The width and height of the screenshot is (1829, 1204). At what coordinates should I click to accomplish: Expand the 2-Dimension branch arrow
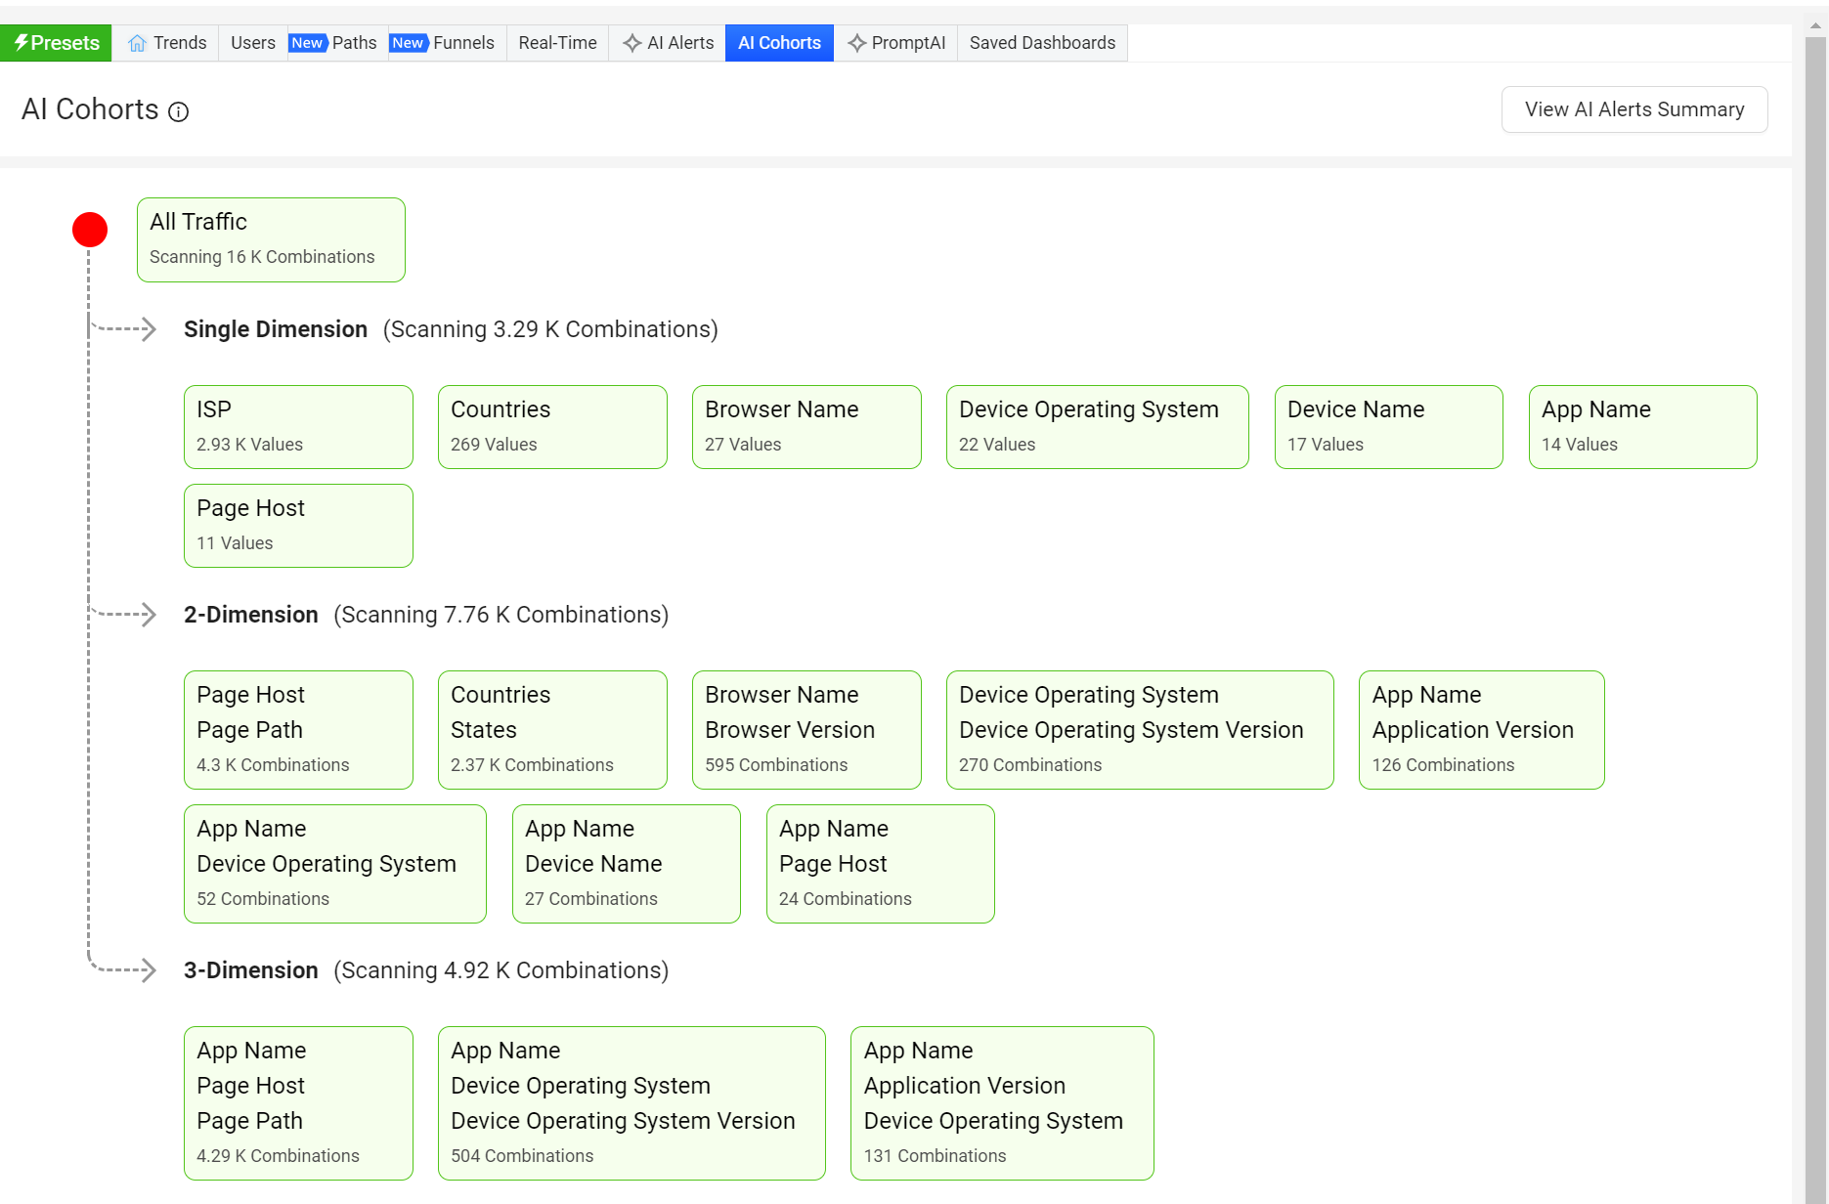(x=148, y=615)
